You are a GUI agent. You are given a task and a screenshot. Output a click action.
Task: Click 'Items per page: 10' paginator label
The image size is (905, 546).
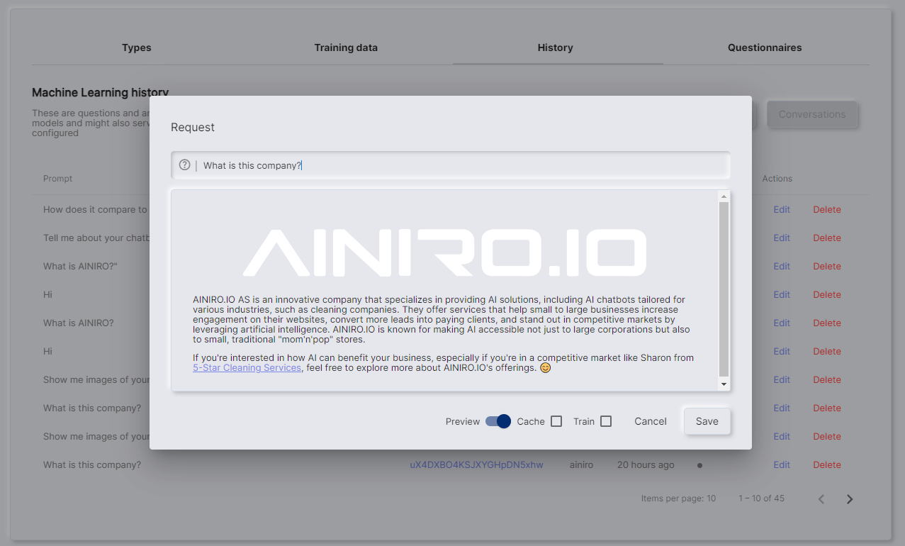point(678,498)
